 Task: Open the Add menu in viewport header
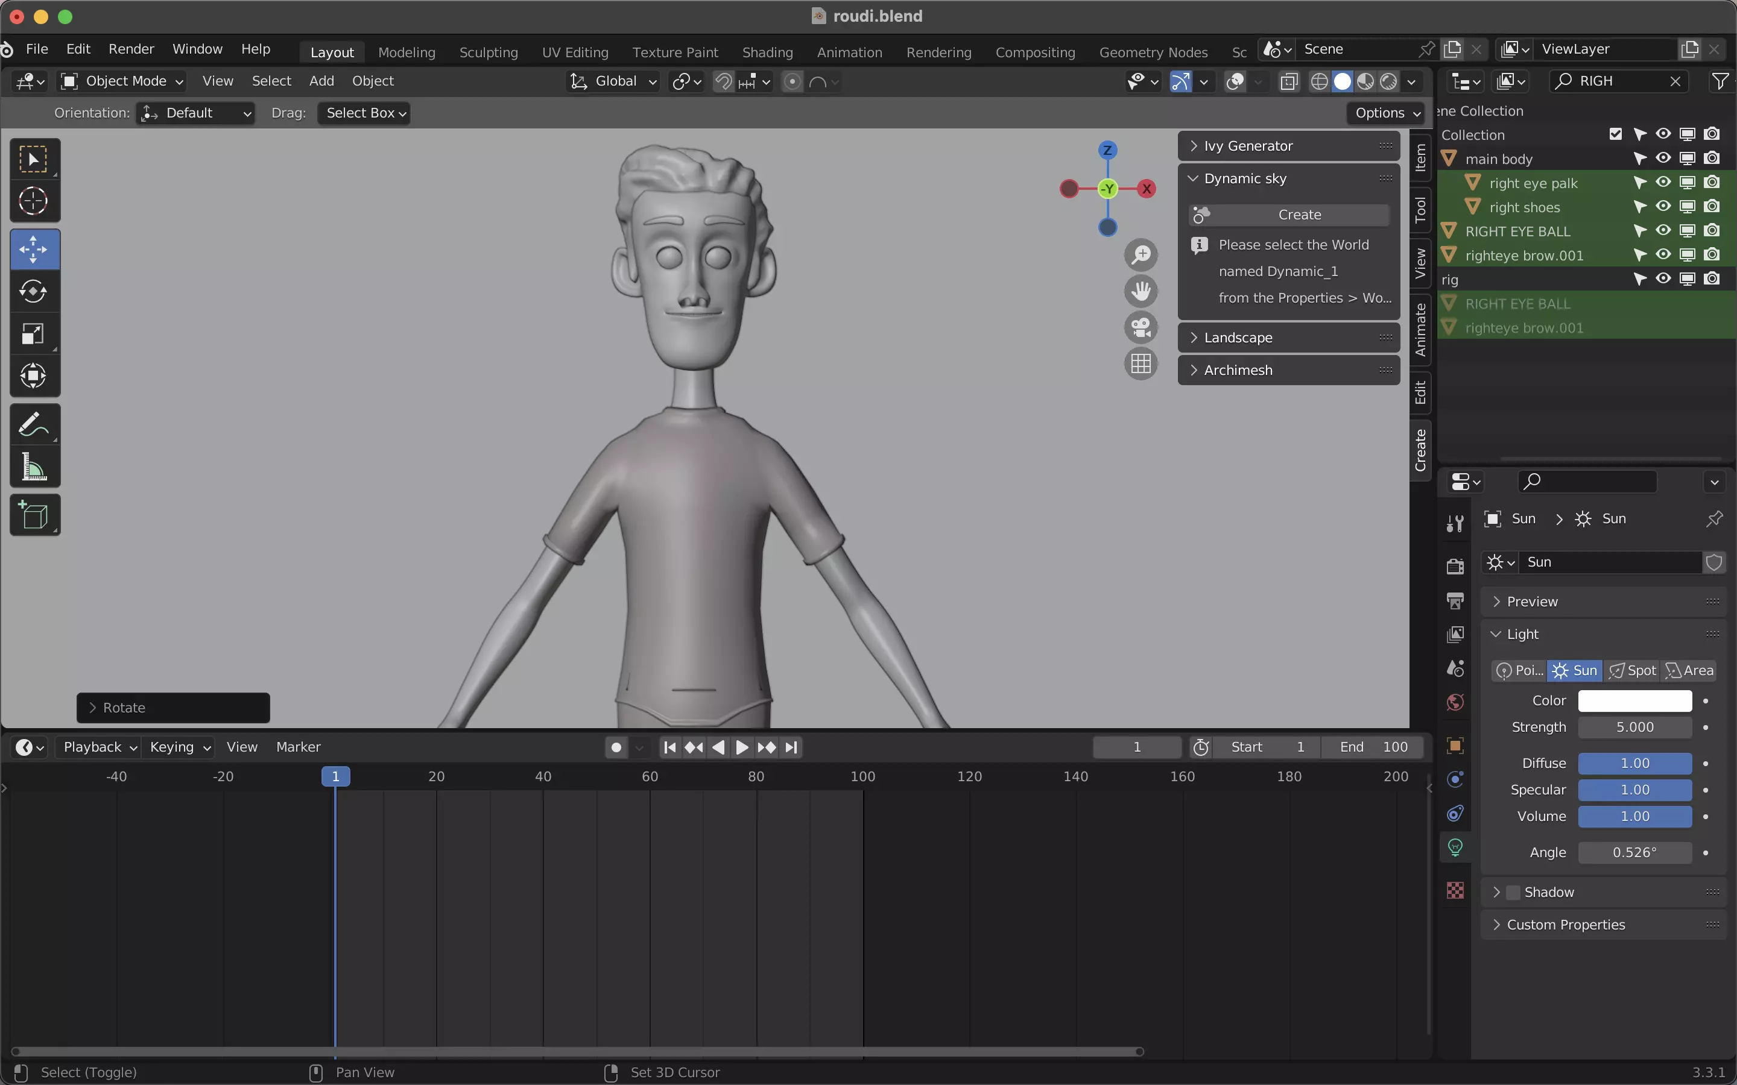pyautogui.click(x=321, y=81)
